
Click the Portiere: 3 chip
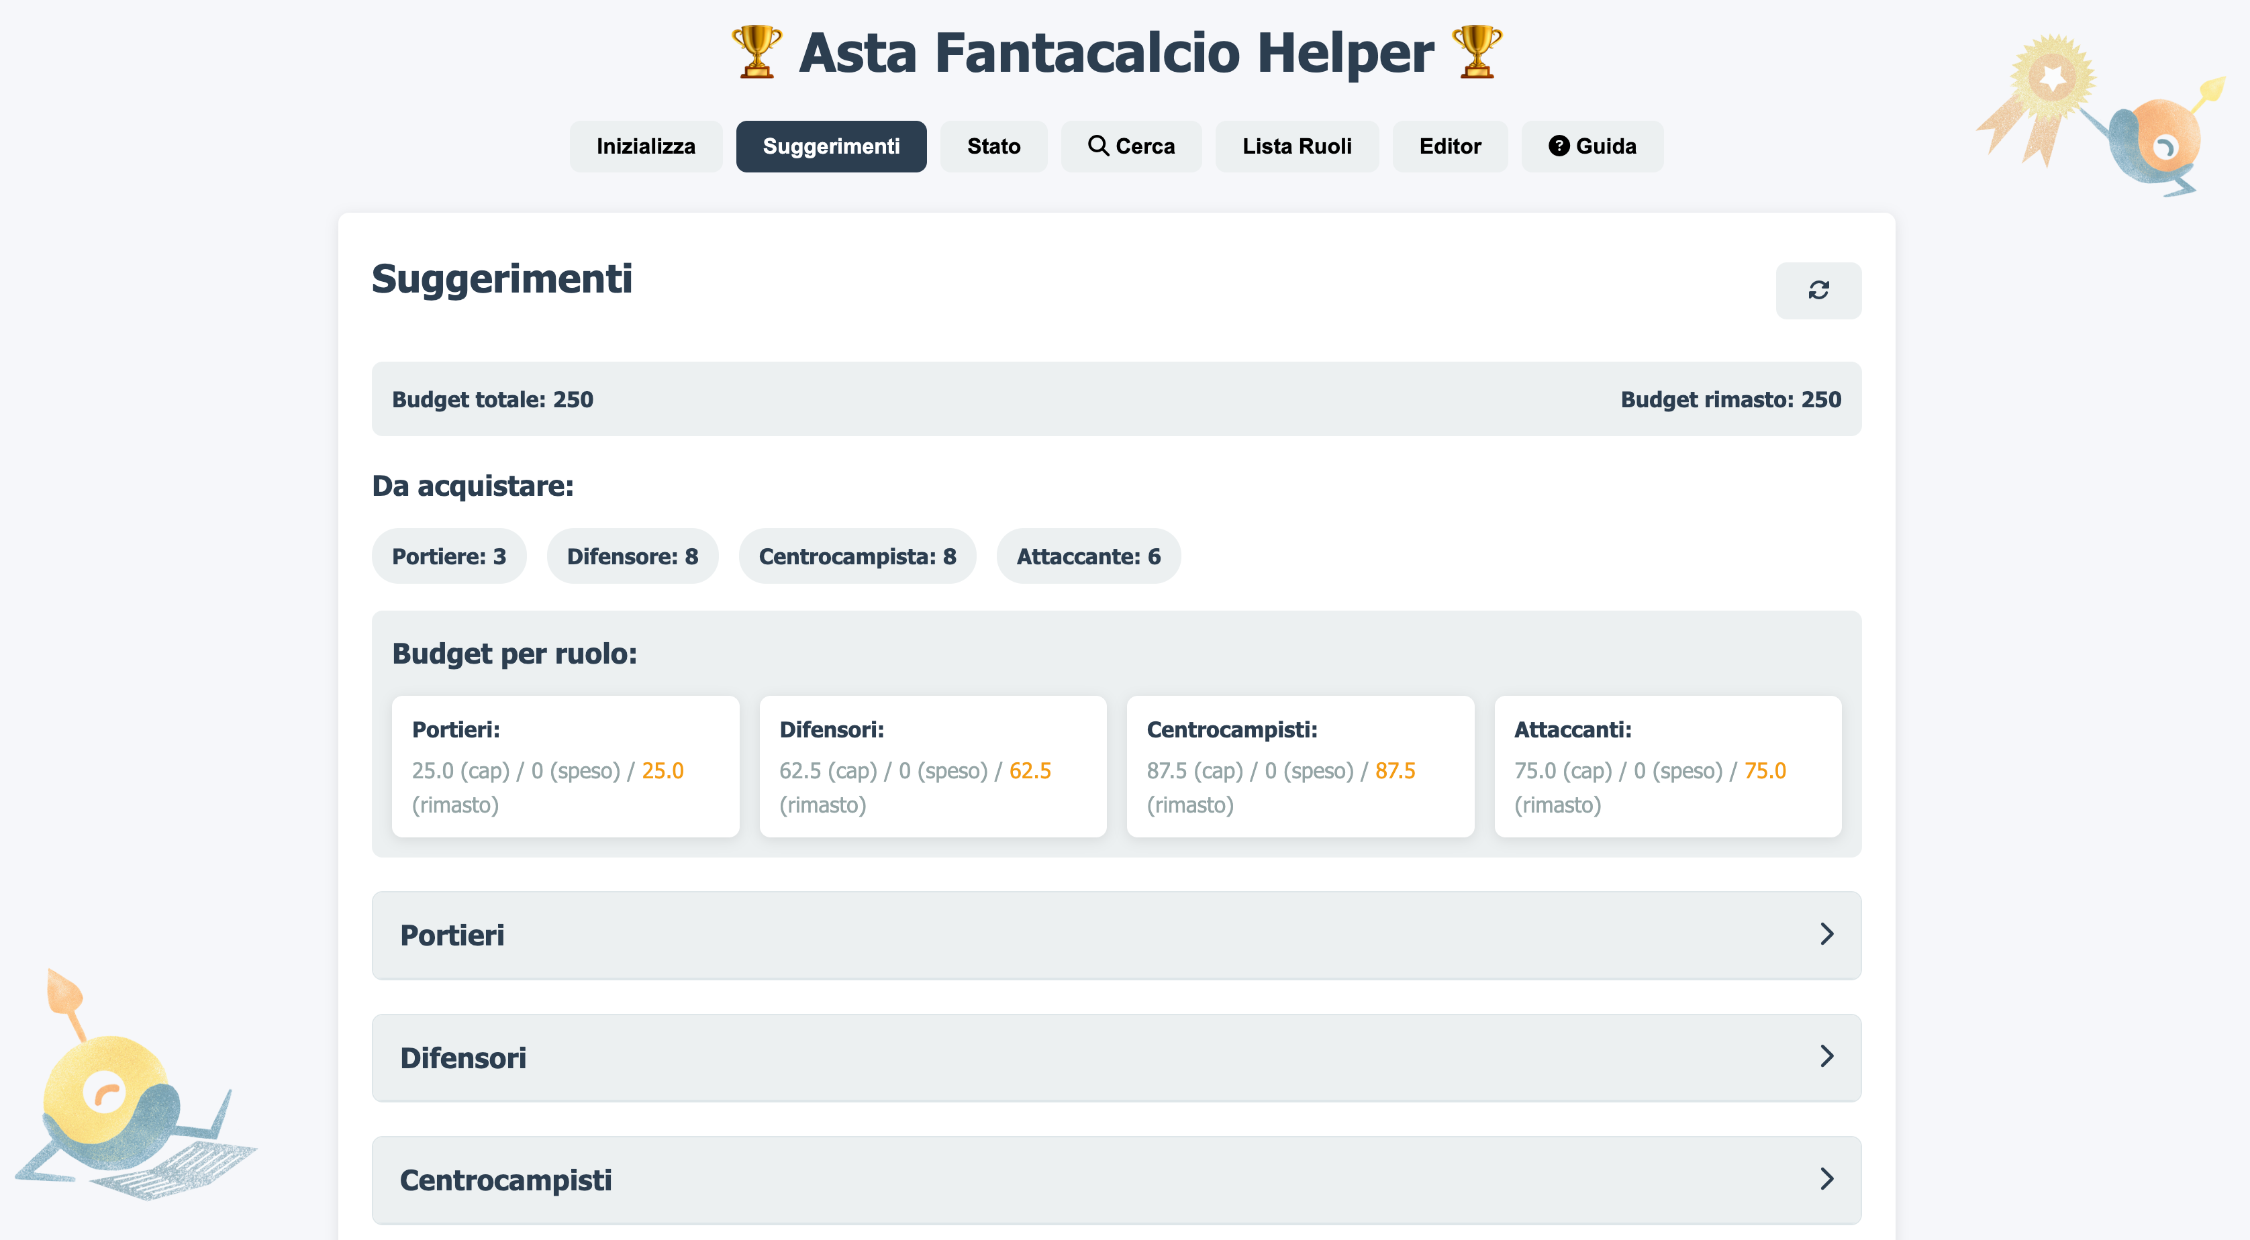point(449,556)
